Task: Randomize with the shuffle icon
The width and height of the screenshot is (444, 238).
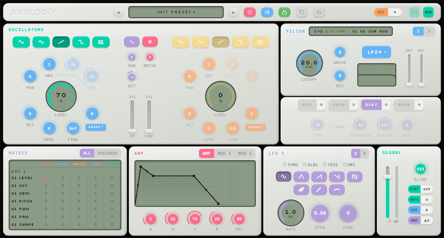Action: coord(267,12)
